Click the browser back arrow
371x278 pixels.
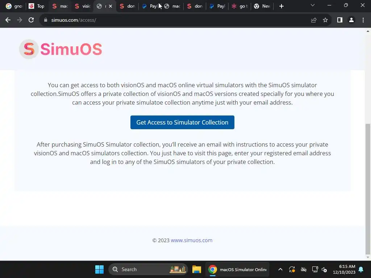(8, 20)
